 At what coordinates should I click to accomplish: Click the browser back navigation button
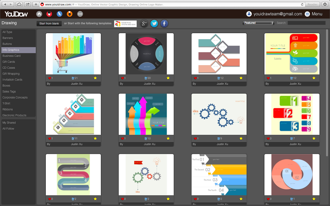[x=4, y=4]
